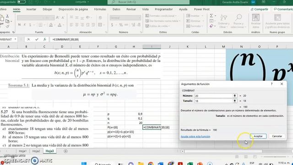The width and height of the screenshot is (293, 165).
Task: Open the Insertar ribbon tab
Action: click(x=31, y=9)
